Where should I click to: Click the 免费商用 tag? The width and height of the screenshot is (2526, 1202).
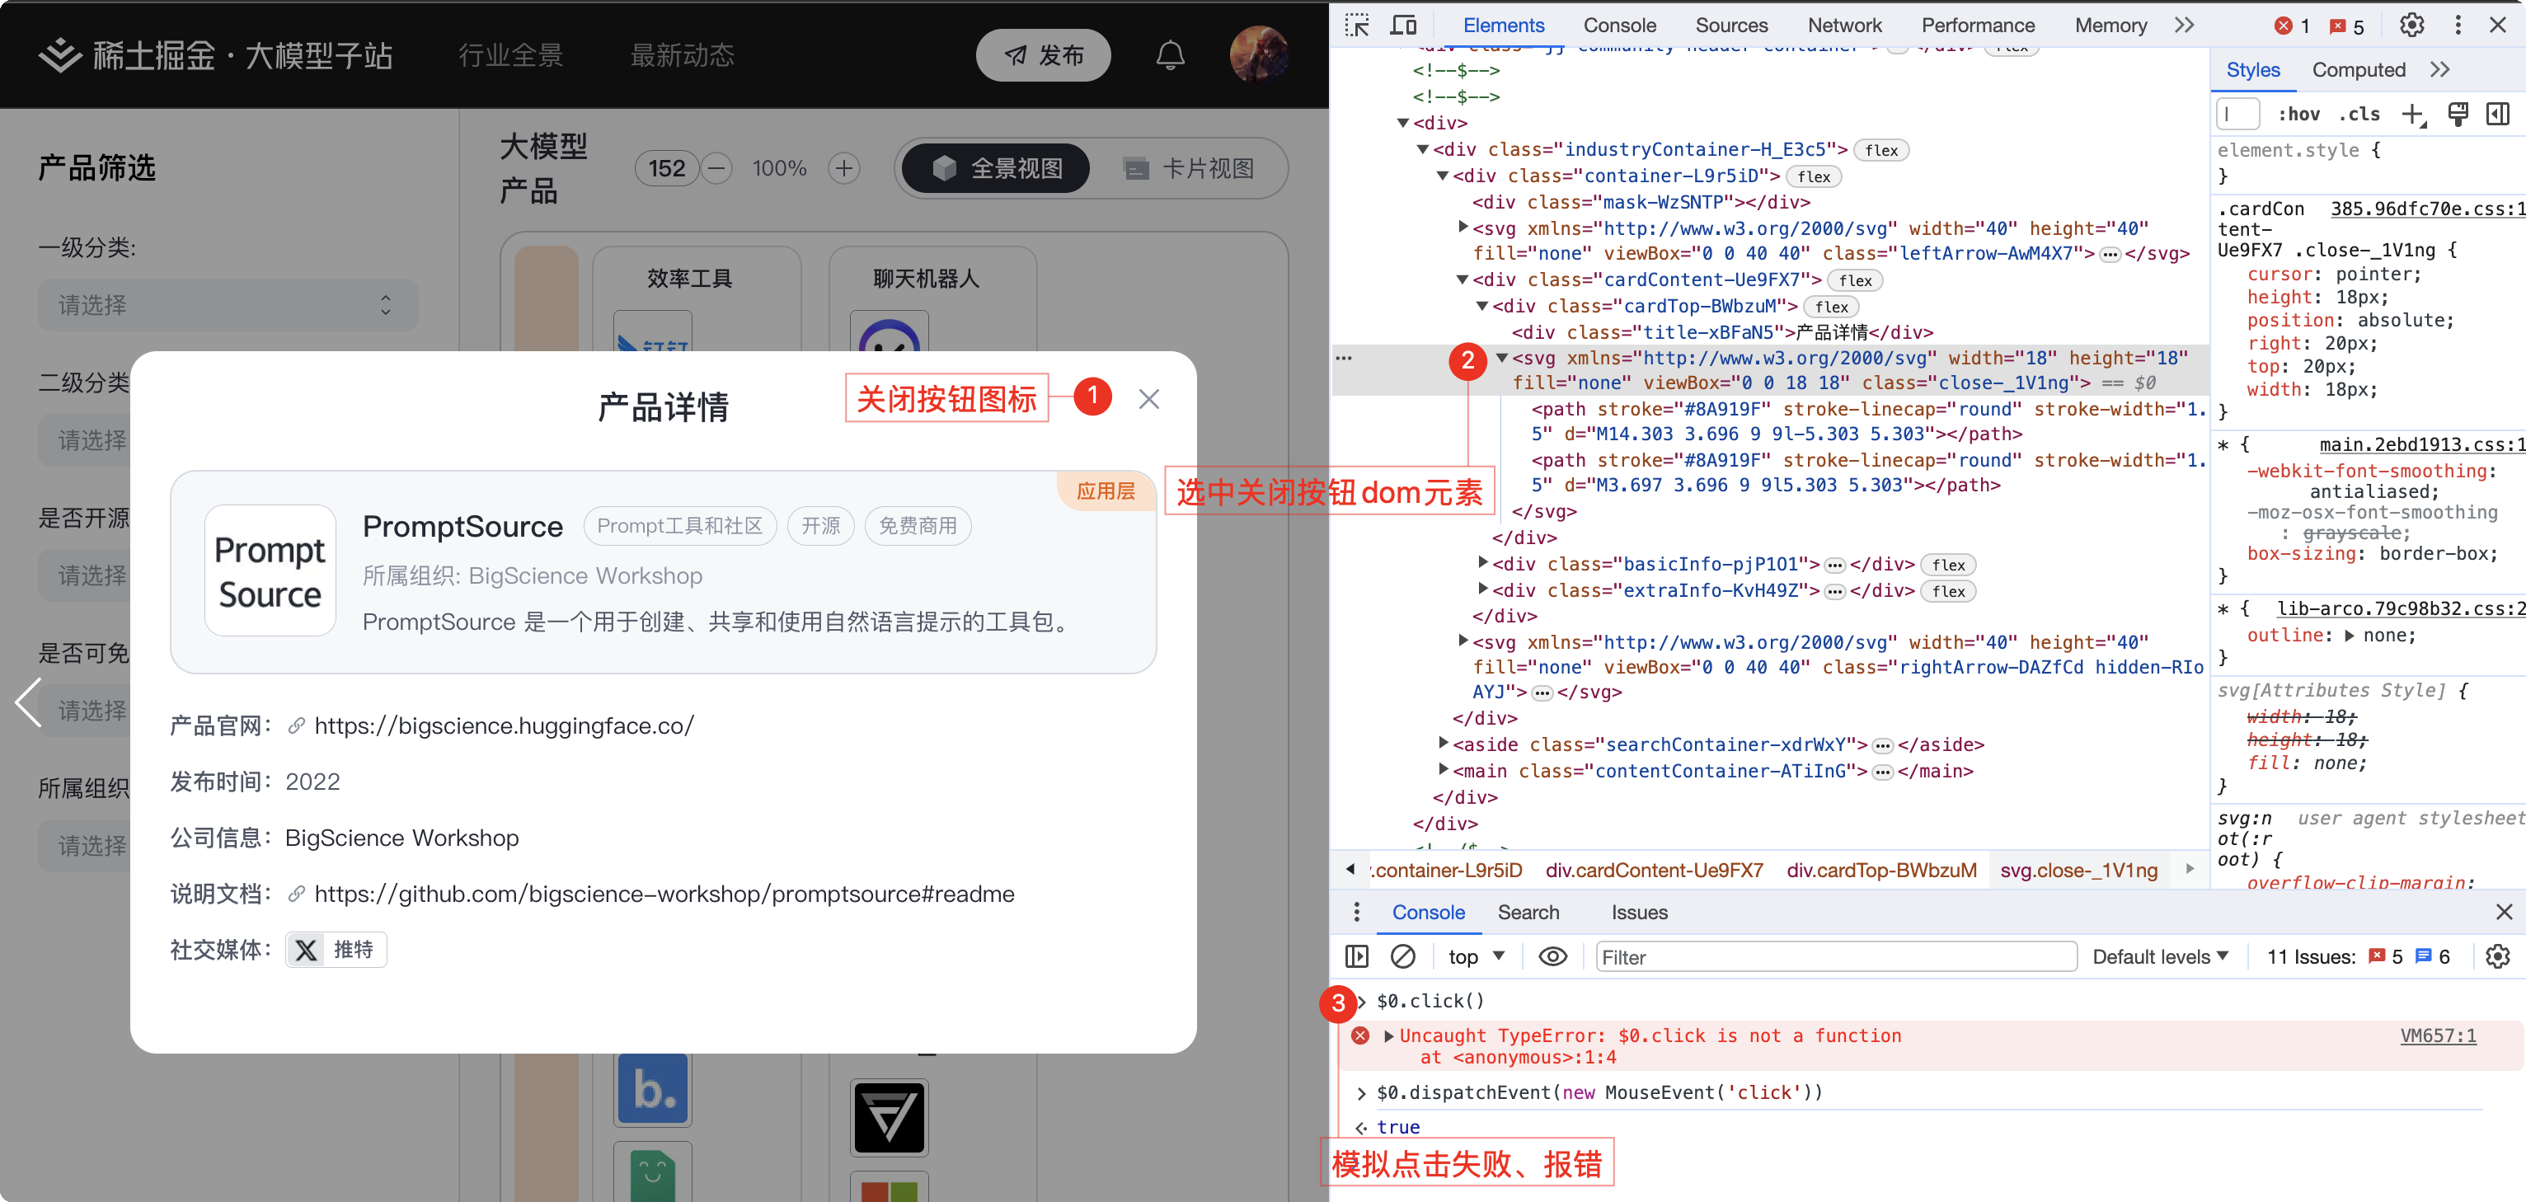[x=918, y=525]
